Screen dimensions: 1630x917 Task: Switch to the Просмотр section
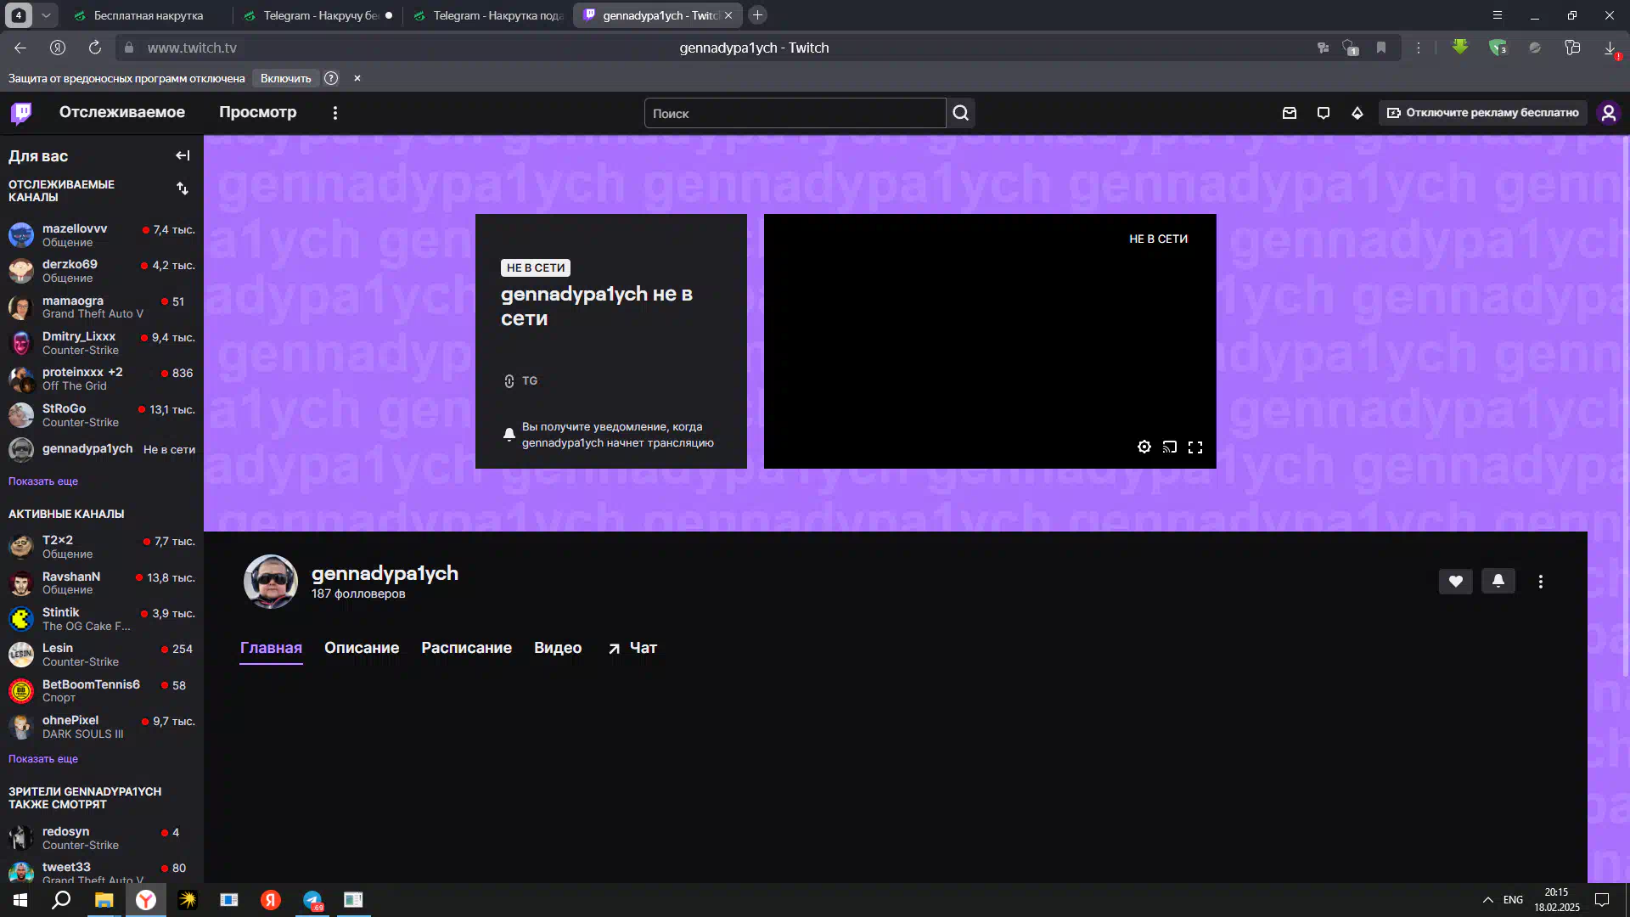pos(257,112)
